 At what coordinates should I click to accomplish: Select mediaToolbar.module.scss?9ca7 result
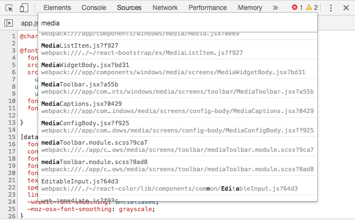point(178,146)
